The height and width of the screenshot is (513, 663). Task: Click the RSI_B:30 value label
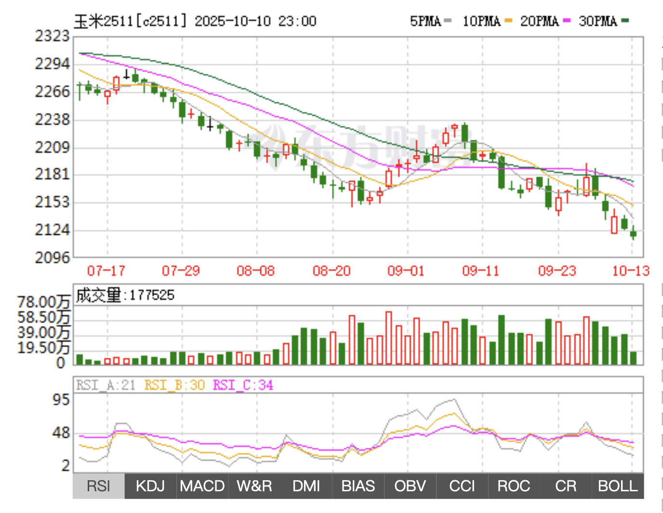point(174,385)
